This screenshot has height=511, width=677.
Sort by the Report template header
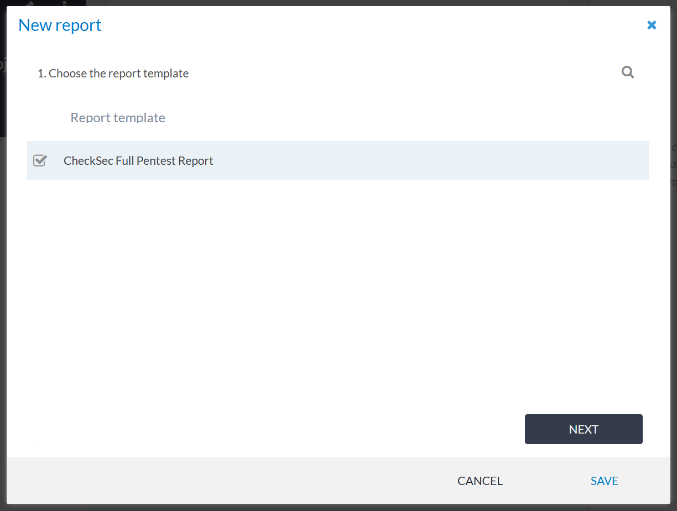click(x=118, y=117)
